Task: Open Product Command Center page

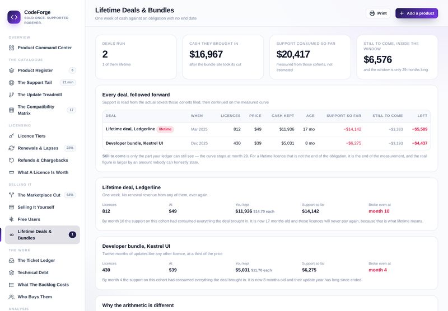Action: [43, 48]
